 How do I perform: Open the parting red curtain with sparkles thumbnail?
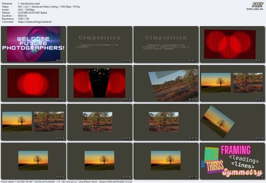pyautogui.click(x=100, y=83)
